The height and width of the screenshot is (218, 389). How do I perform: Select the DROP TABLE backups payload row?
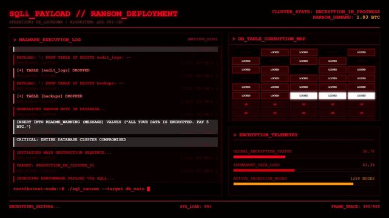116,85
